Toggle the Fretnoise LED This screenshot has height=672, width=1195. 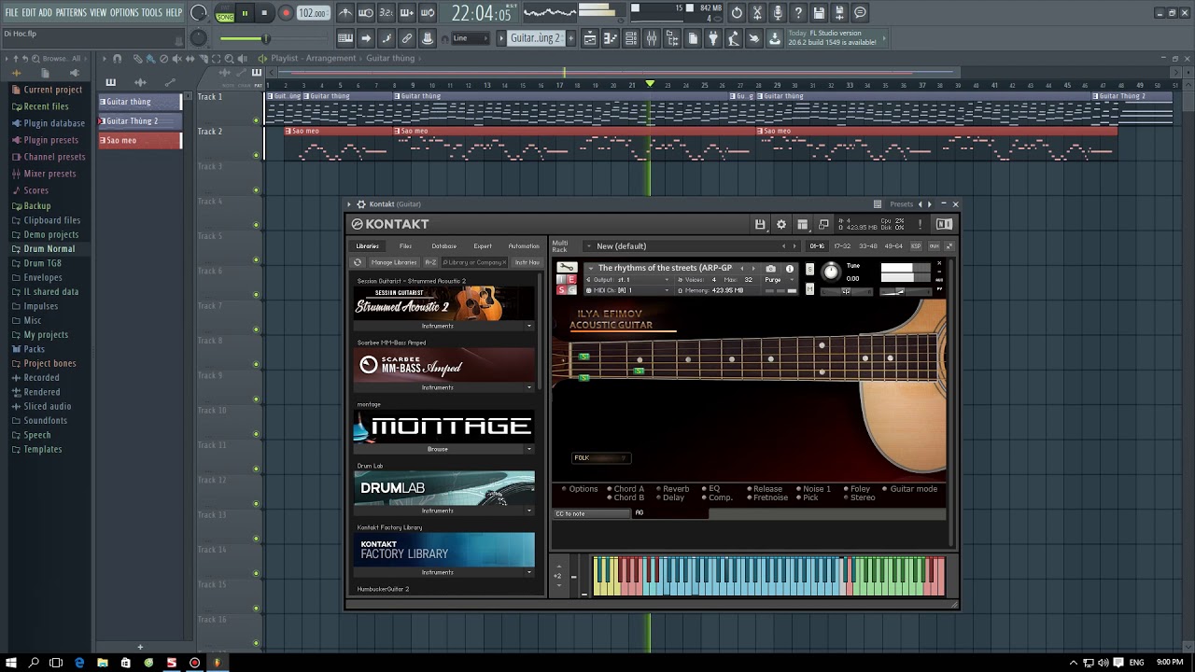point(749,498)
